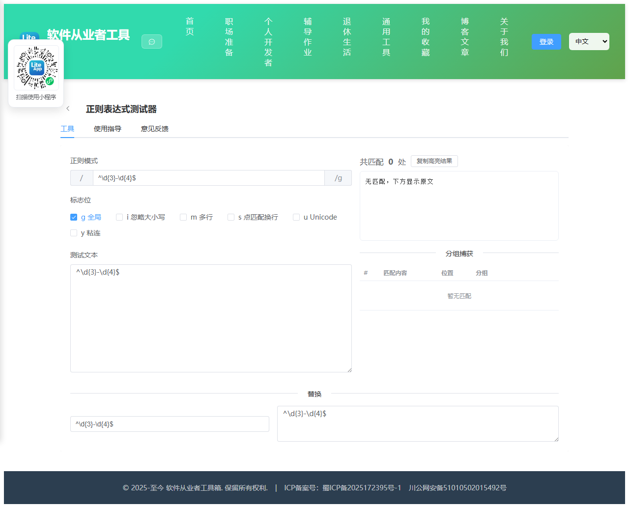Enable the y 粘连 flag checkbox
This screenshot has width=629, height=508.
[74, 233]
